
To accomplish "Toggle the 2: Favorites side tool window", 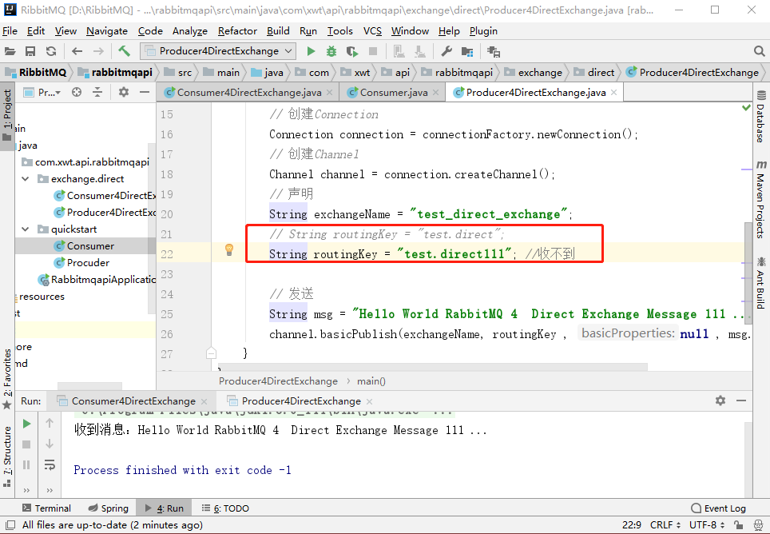I will (7, 379).
